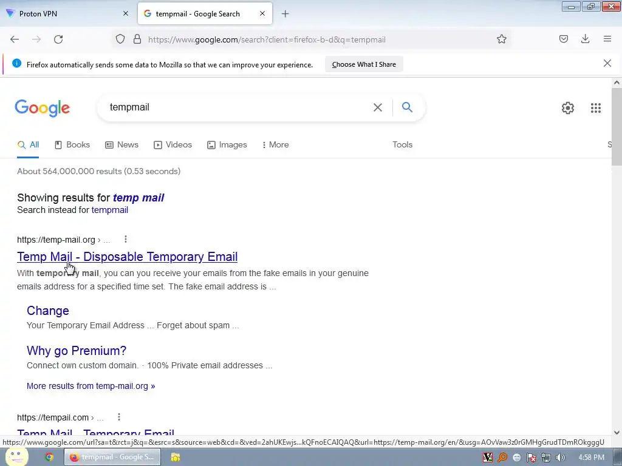The image size is (622, 466).
Task: Click the network tray icon
Action: point(546,458)
